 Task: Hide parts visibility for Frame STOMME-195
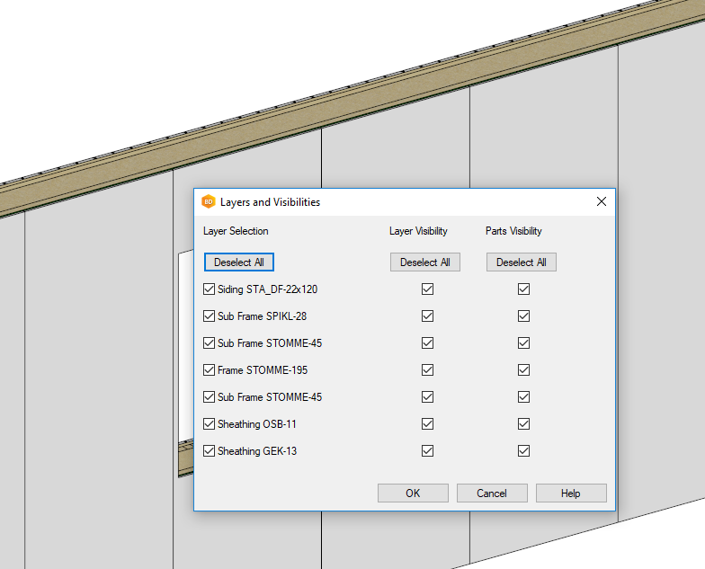(x=523, y=370)
